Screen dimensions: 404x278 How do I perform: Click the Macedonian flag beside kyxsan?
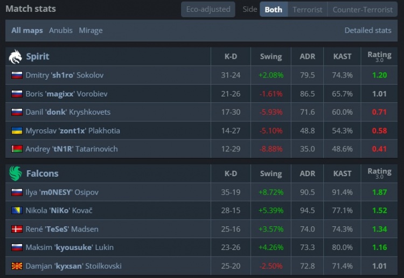coord(17,266)
